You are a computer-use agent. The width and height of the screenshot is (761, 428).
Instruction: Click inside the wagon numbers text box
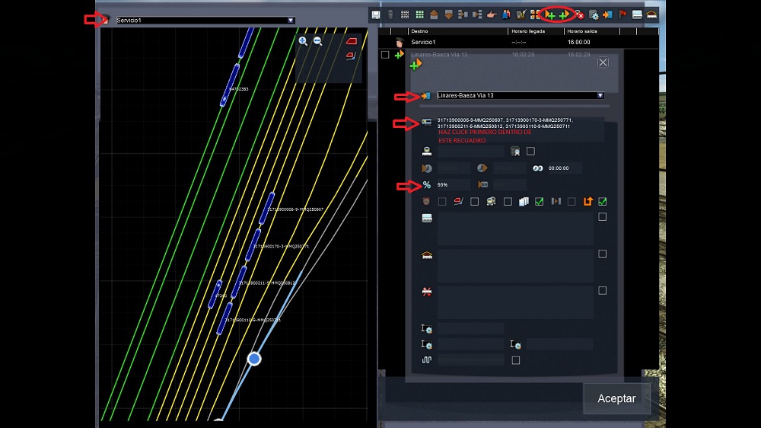click(x=521, y=129)
